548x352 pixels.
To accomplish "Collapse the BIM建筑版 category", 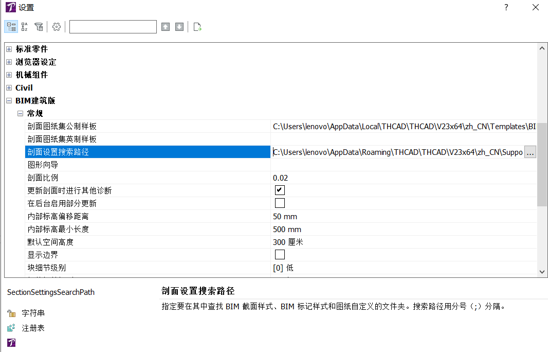I will [x=9, y=101].
